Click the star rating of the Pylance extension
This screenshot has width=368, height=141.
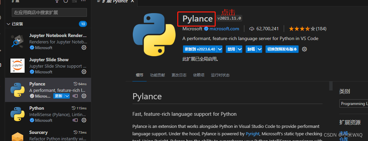click(302, 29)
